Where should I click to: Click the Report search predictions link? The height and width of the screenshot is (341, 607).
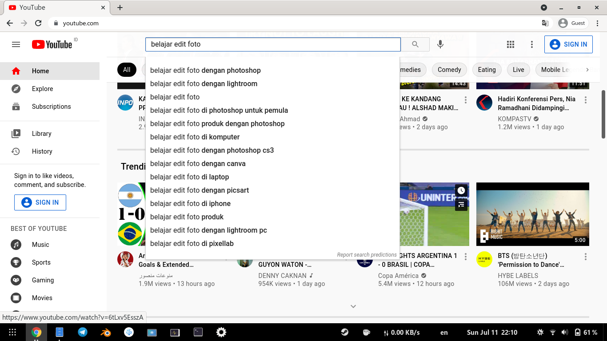tap(367, 255)
